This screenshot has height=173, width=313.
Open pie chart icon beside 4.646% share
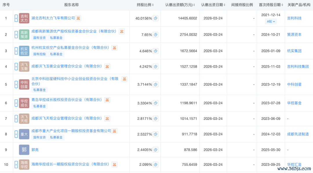[x=156, y=51]
